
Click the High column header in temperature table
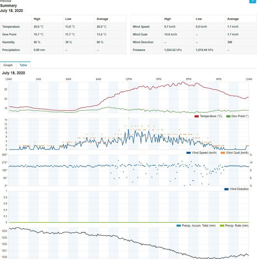pos(37,19)
